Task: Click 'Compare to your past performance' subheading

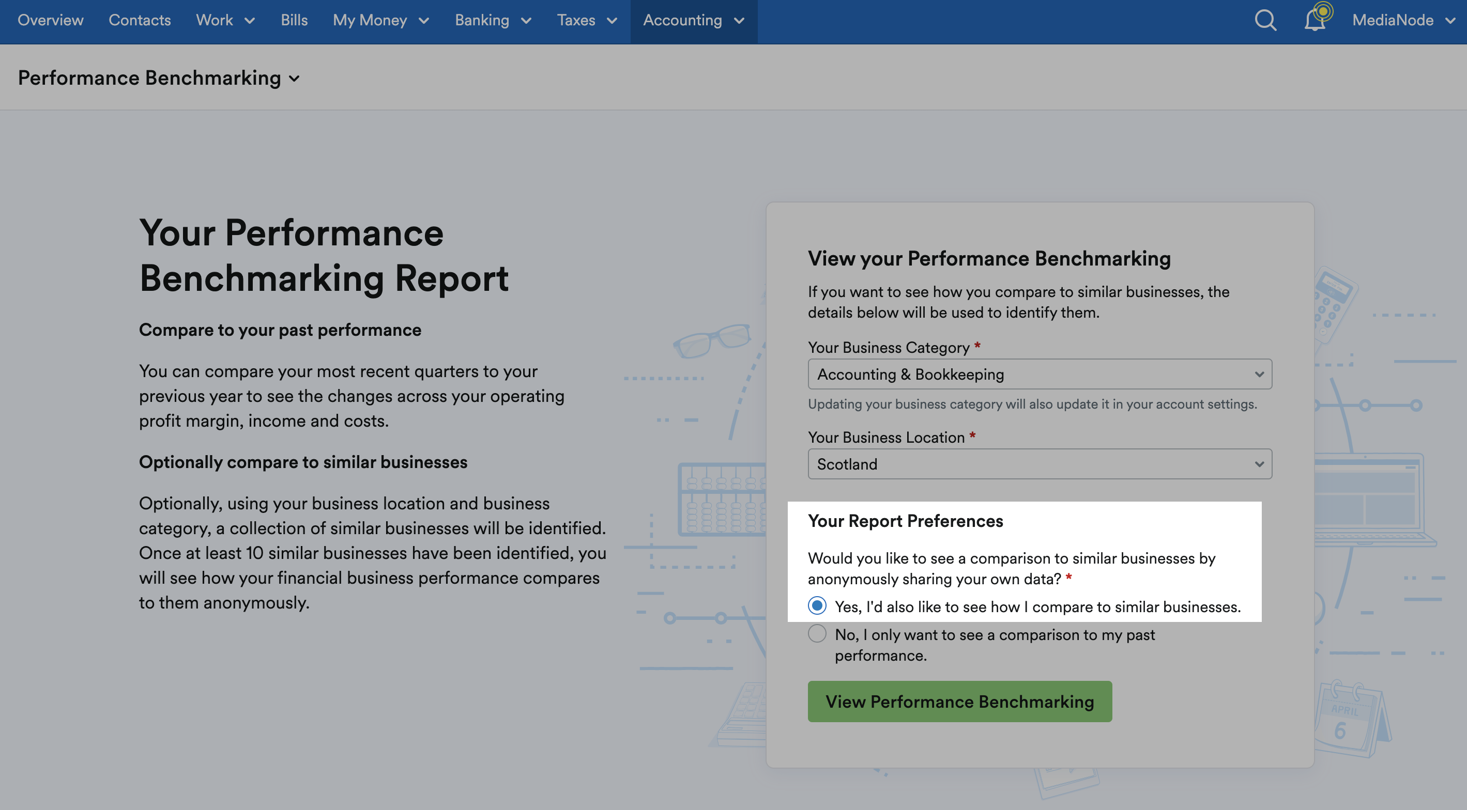Action: pyautogui.click(x=280, y=330)
